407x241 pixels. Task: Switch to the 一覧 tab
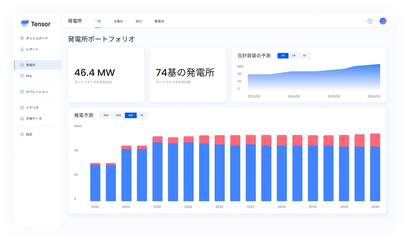coord(98,21)
